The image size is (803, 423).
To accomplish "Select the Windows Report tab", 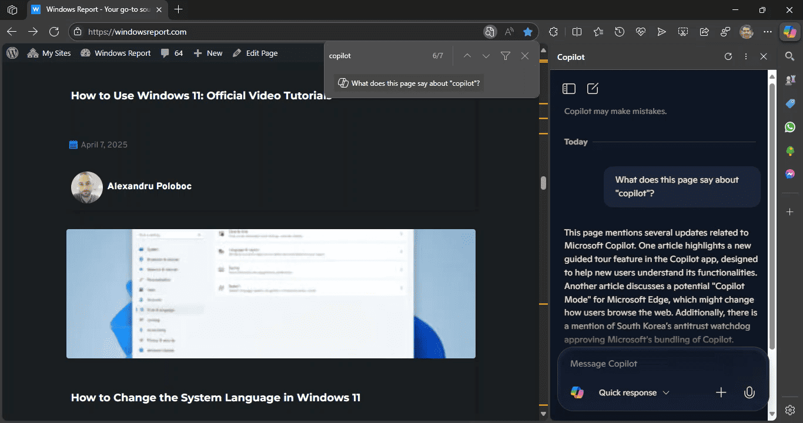I will pos(98,10).
